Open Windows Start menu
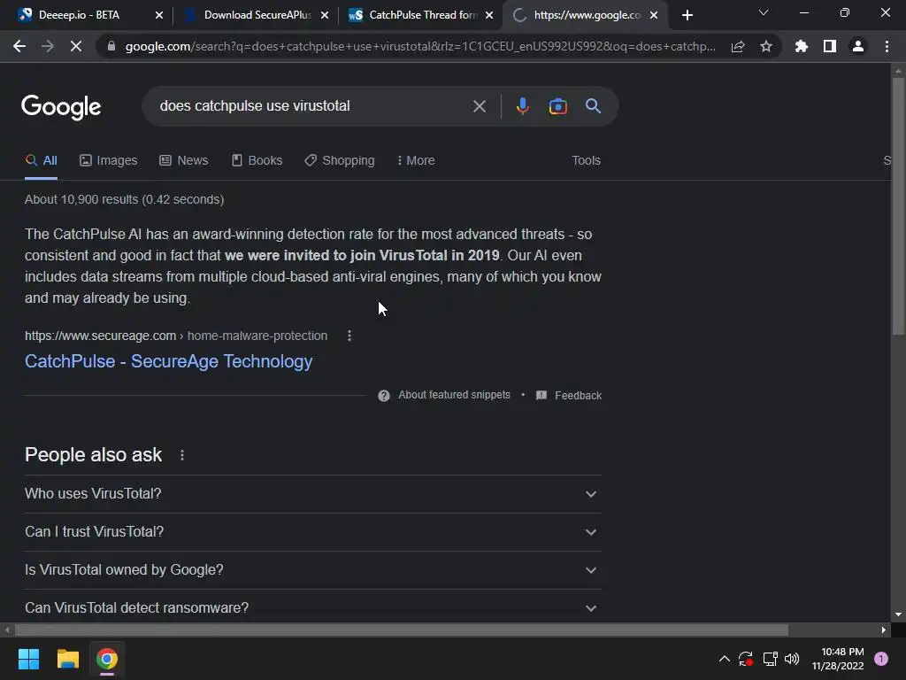 (29, 659)
